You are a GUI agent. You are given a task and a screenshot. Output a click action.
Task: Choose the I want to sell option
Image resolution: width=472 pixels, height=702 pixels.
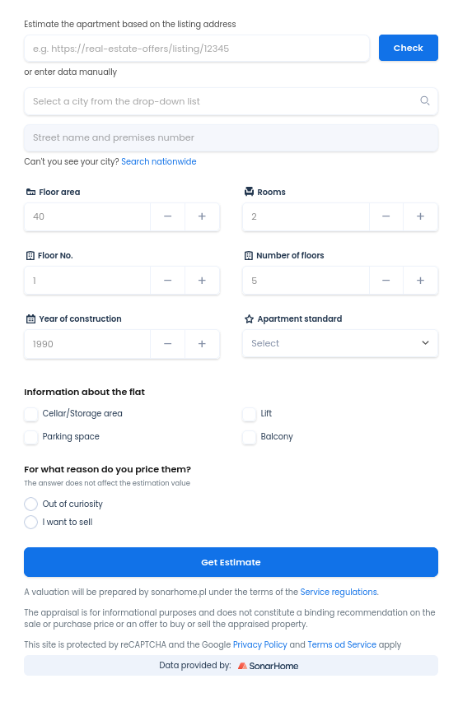(x=31, y=522)
